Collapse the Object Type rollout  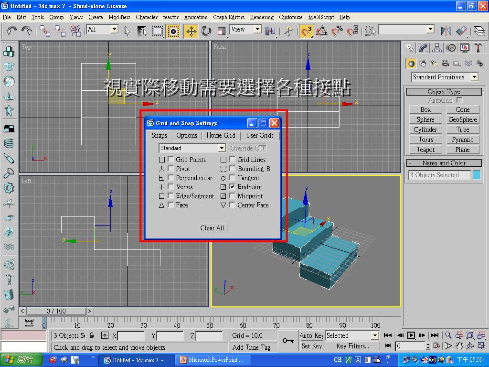[444, 91]
